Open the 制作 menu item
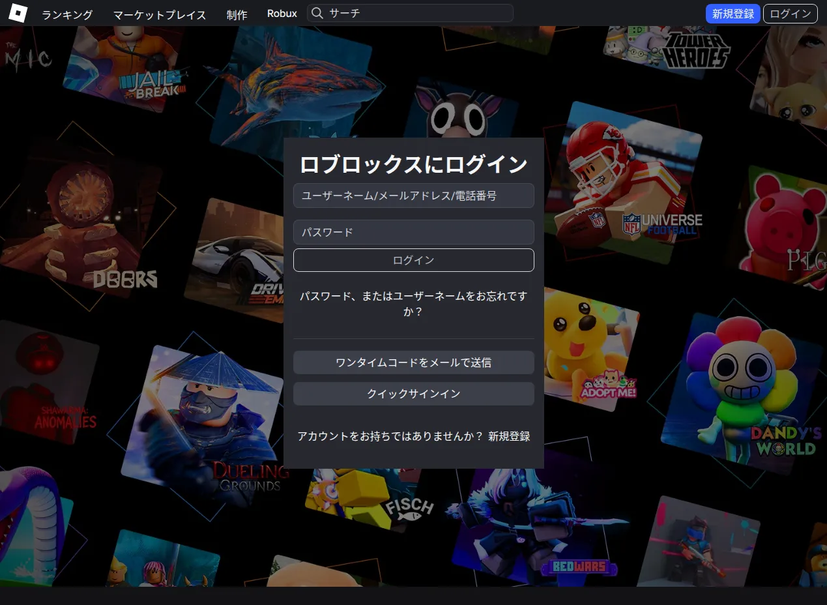 coord(237,14)
